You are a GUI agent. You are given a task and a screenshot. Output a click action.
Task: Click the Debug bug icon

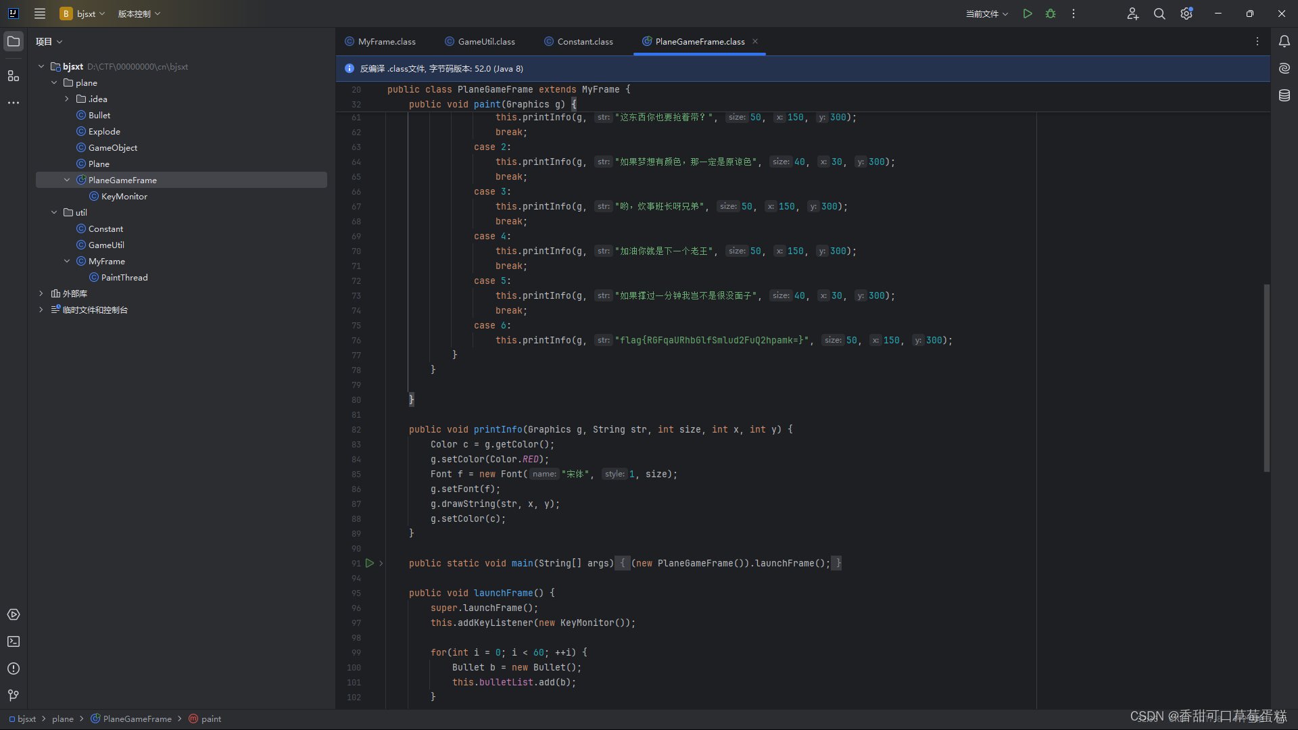(x=1051, y=14)
